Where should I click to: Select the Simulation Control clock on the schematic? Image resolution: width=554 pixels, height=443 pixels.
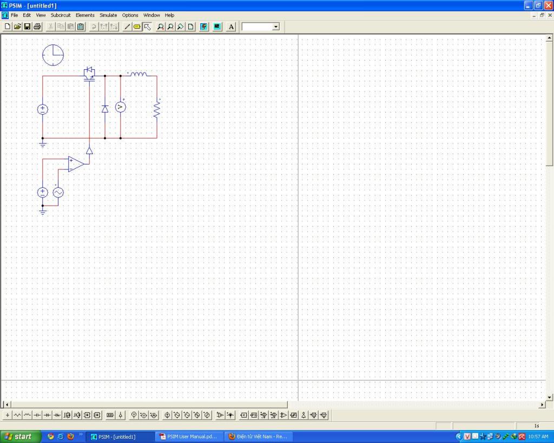coord(53,55)
